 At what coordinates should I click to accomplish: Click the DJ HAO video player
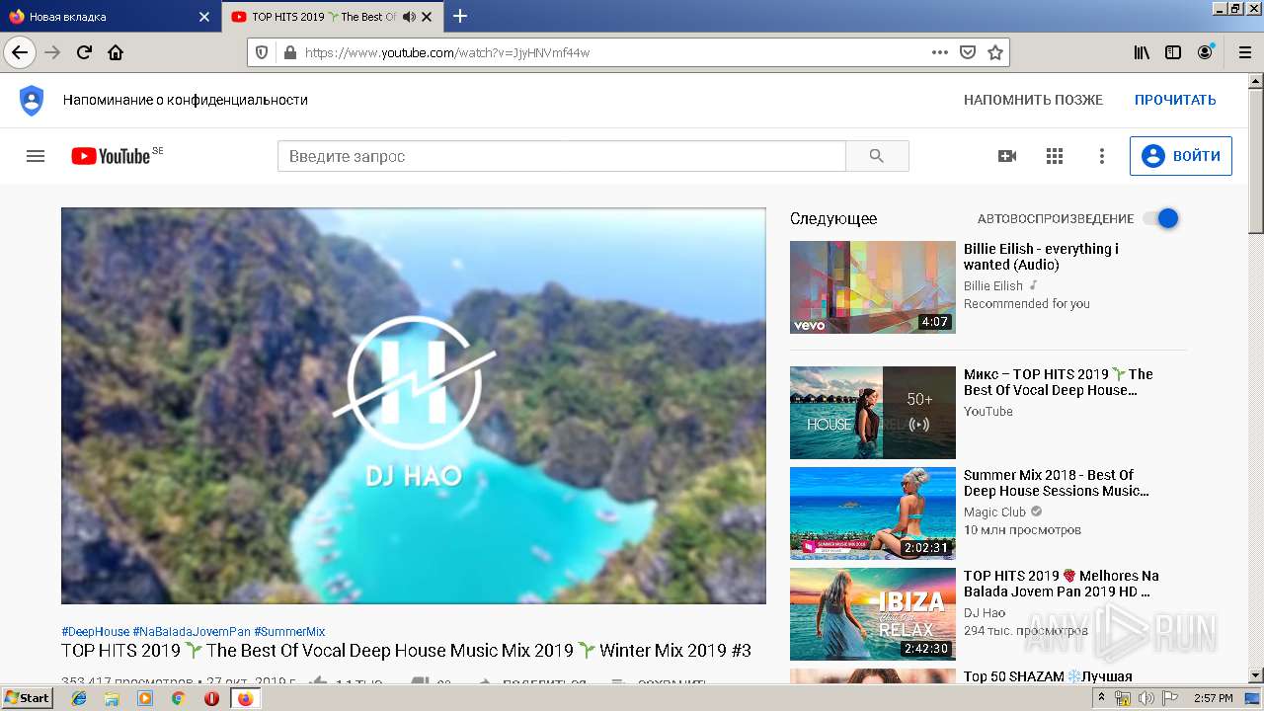point(414,406)
